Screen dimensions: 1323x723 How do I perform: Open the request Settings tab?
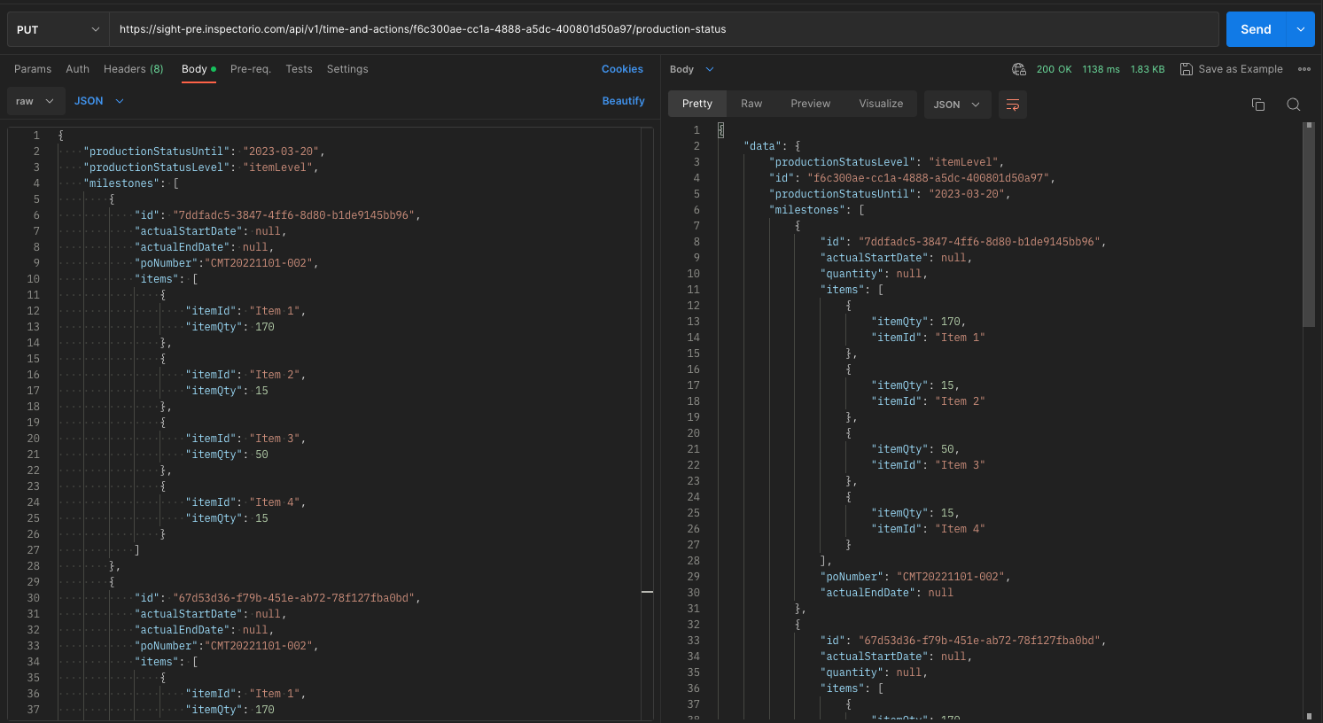[x=347, y=69]
